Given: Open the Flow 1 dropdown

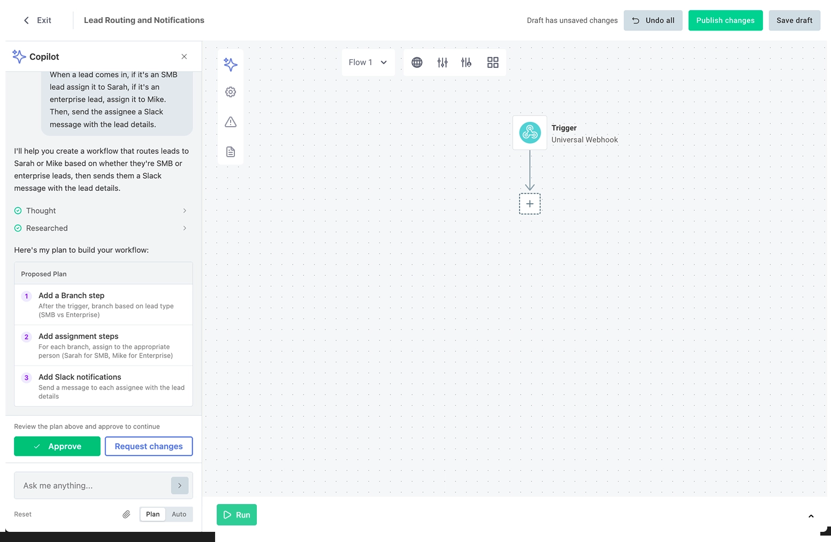Looking at the screenshot, I should click(x=368, y=62).
